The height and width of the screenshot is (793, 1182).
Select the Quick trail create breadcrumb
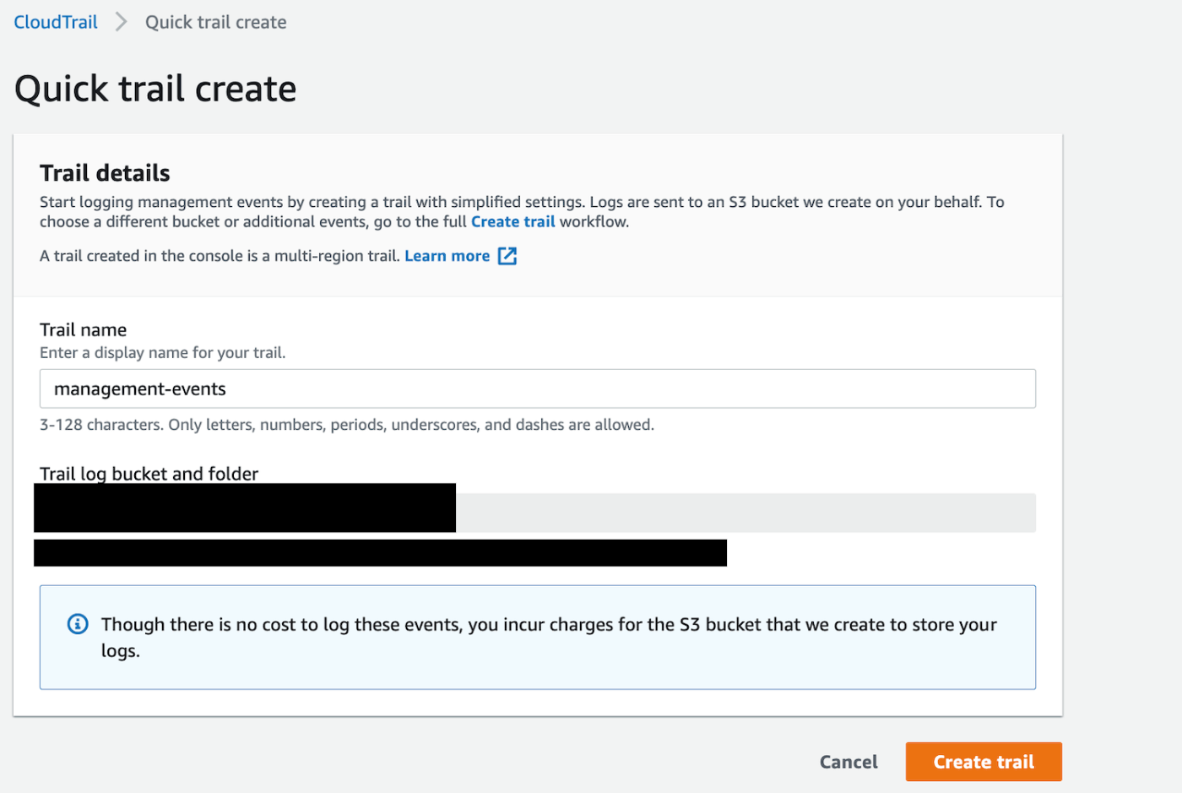[x=215, y=22]
